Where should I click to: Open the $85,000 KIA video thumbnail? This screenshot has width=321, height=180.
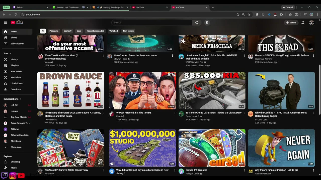[x=212, y=90]
